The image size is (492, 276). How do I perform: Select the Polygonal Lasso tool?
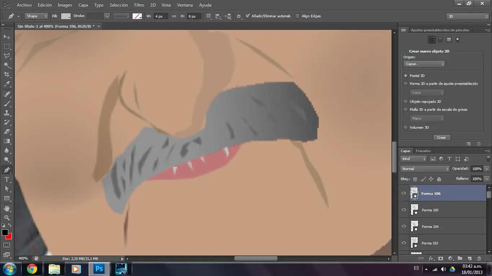[7, 56]
